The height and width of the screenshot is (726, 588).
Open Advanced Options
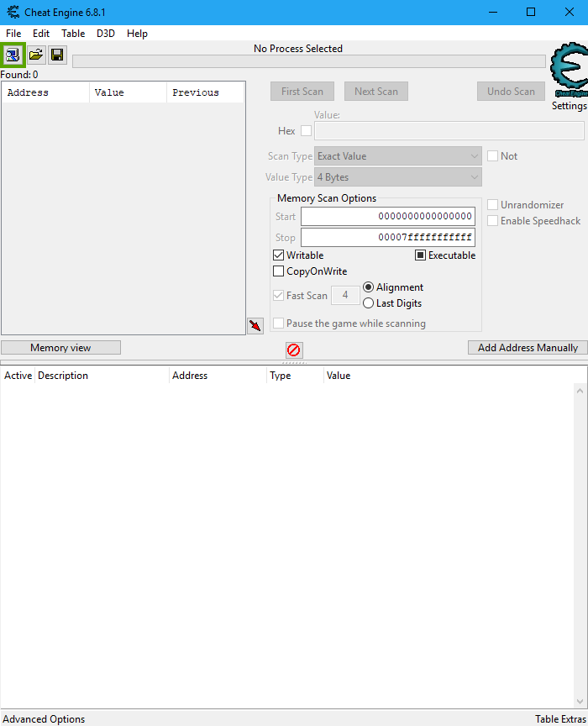coord(44,719)
